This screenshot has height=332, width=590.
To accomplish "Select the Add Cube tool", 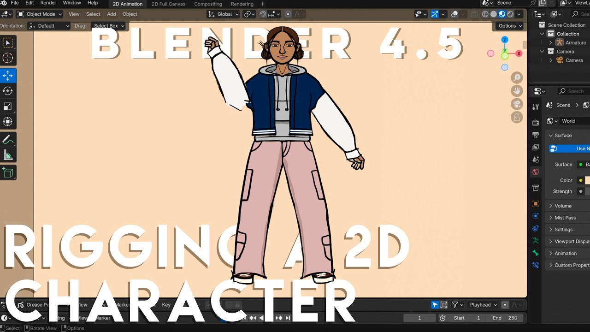I will [x=8, y=173].
